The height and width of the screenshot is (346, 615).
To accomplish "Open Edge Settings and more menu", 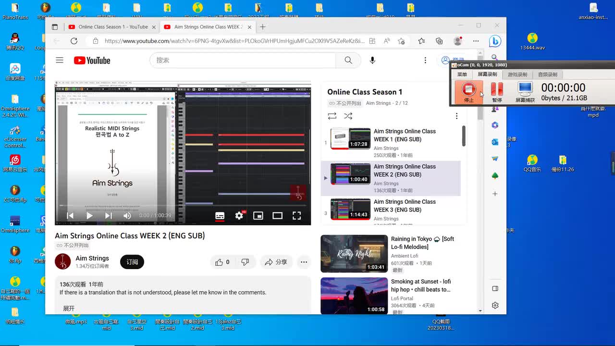I will [x=476, y=41].
